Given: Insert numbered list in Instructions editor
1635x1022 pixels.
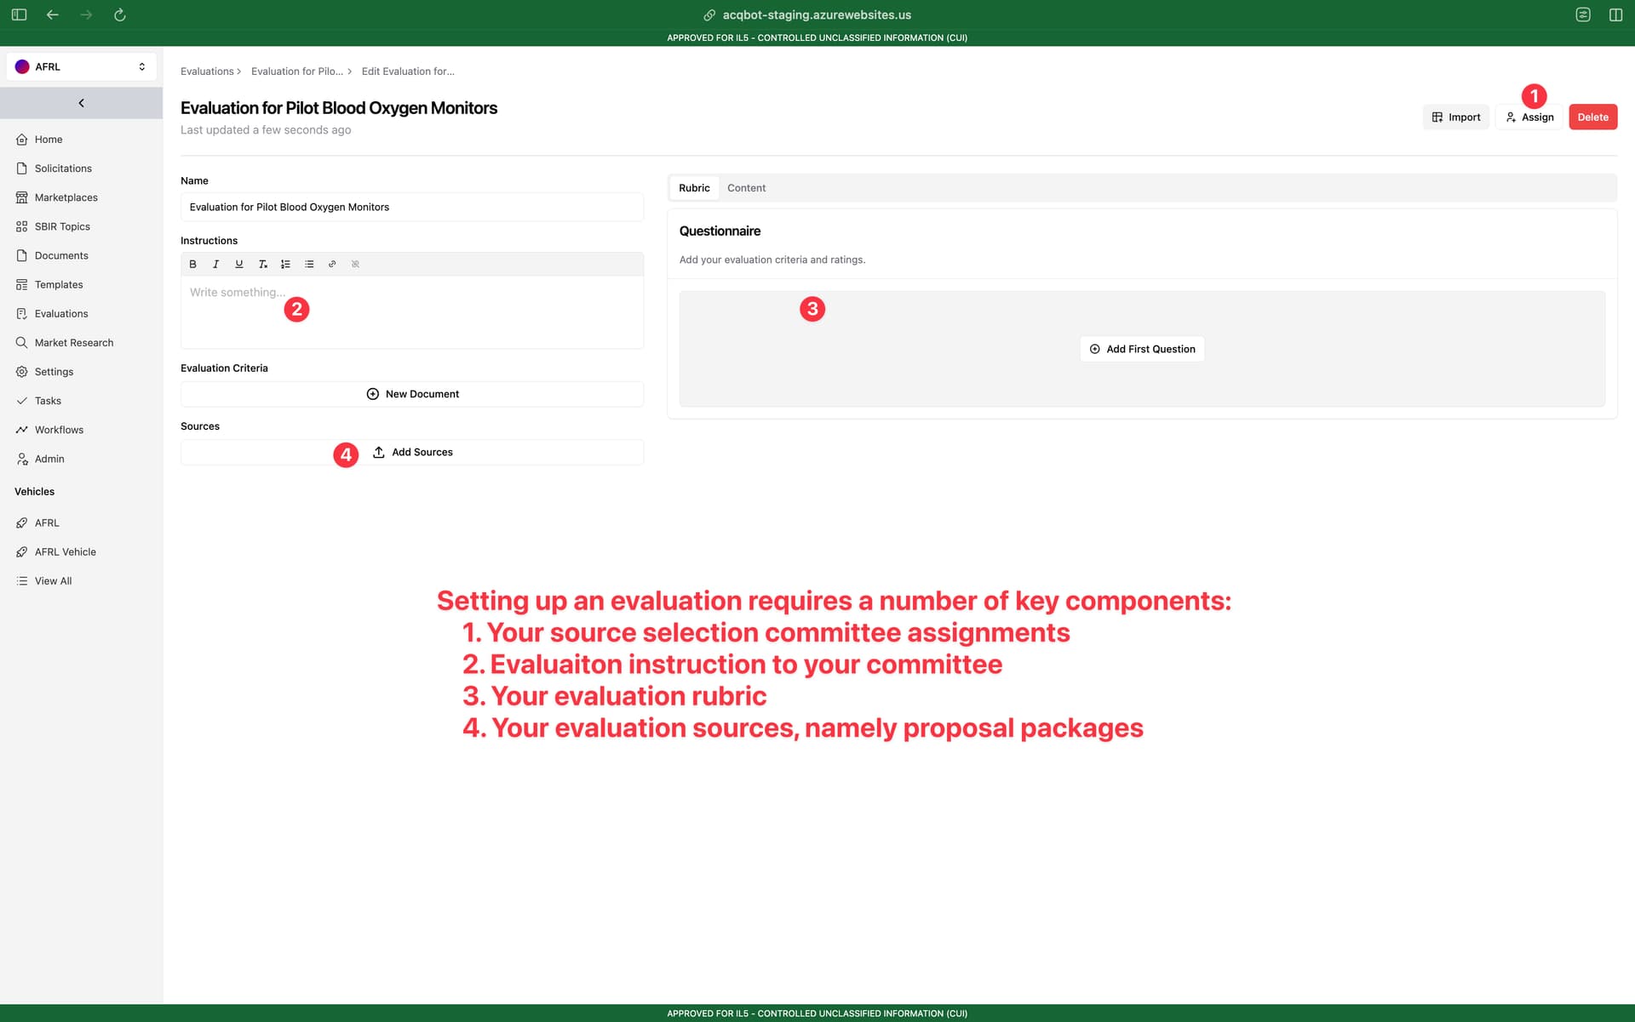Looking at the screenshot, I should tap(286, 264).
